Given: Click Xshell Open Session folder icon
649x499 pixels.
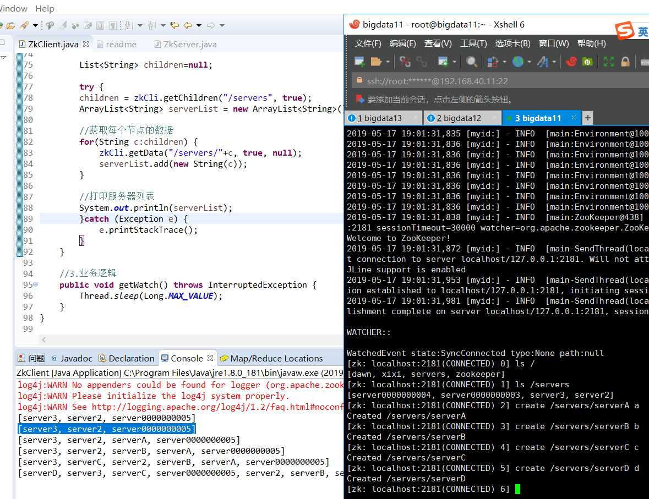Looking at the screenshot, I should tap(376, 62).
